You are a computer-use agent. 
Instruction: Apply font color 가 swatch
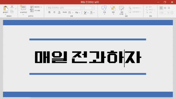click(x=91, y=12)
